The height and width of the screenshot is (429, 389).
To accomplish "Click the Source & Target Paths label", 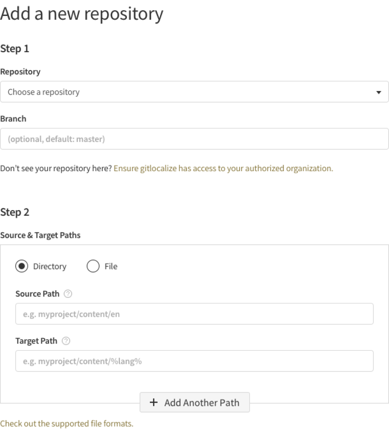I will 40,235.
